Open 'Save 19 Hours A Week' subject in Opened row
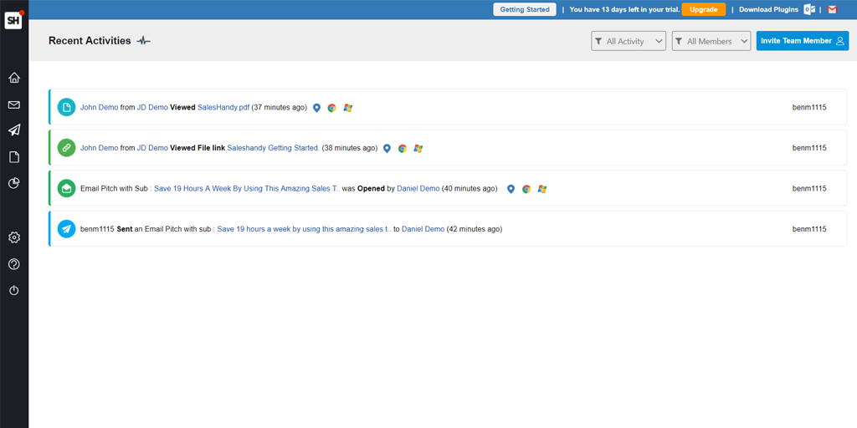 (x=247, y=188)
